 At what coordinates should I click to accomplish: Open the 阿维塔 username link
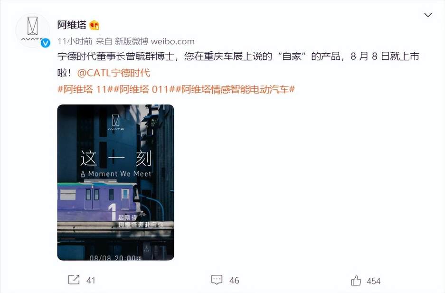pyautogui.click(x=72, y=25)
